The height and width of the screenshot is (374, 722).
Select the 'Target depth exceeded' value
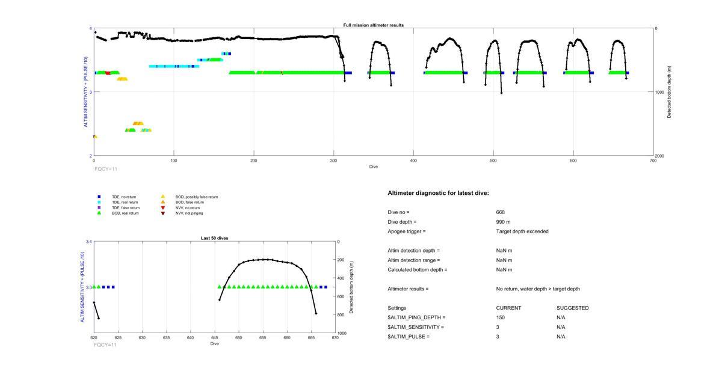(x=522, y=231)
